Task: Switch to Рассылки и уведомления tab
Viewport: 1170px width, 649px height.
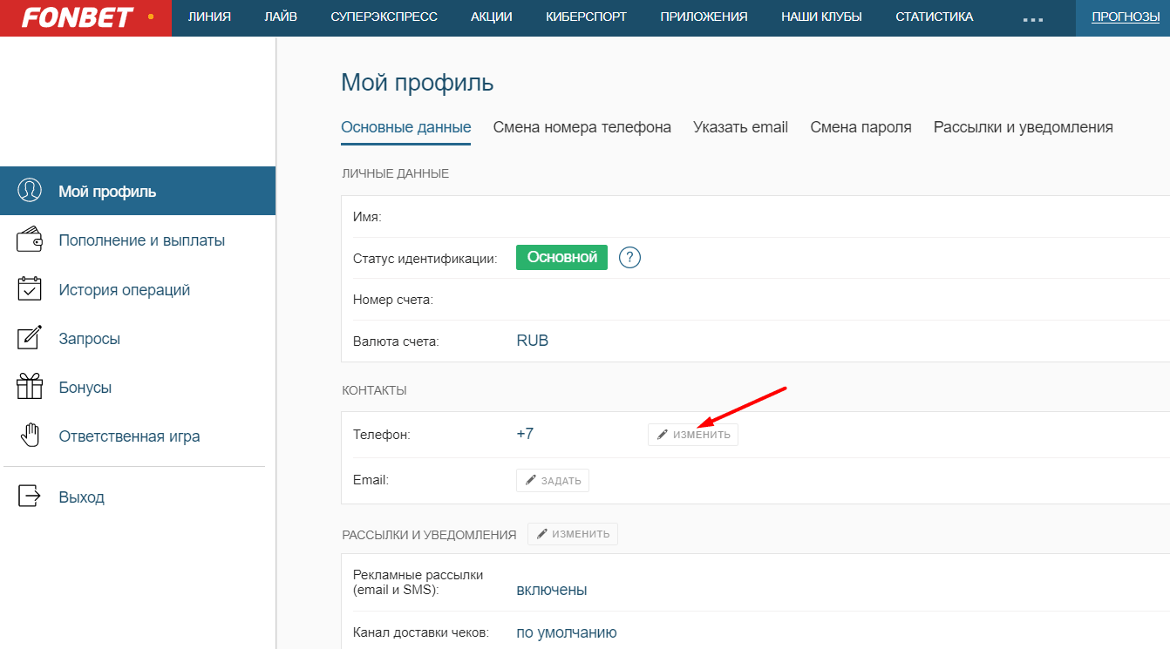Action: (x=1024, y=127)
